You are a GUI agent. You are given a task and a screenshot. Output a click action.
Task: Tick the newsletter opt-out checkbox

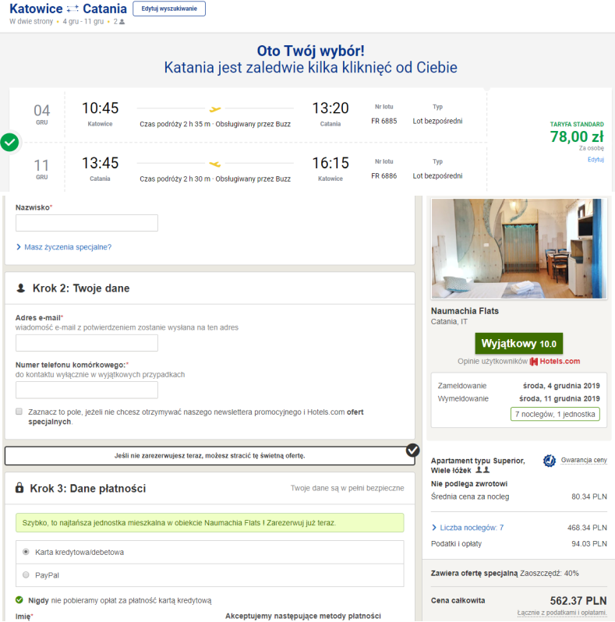(19, 411)
